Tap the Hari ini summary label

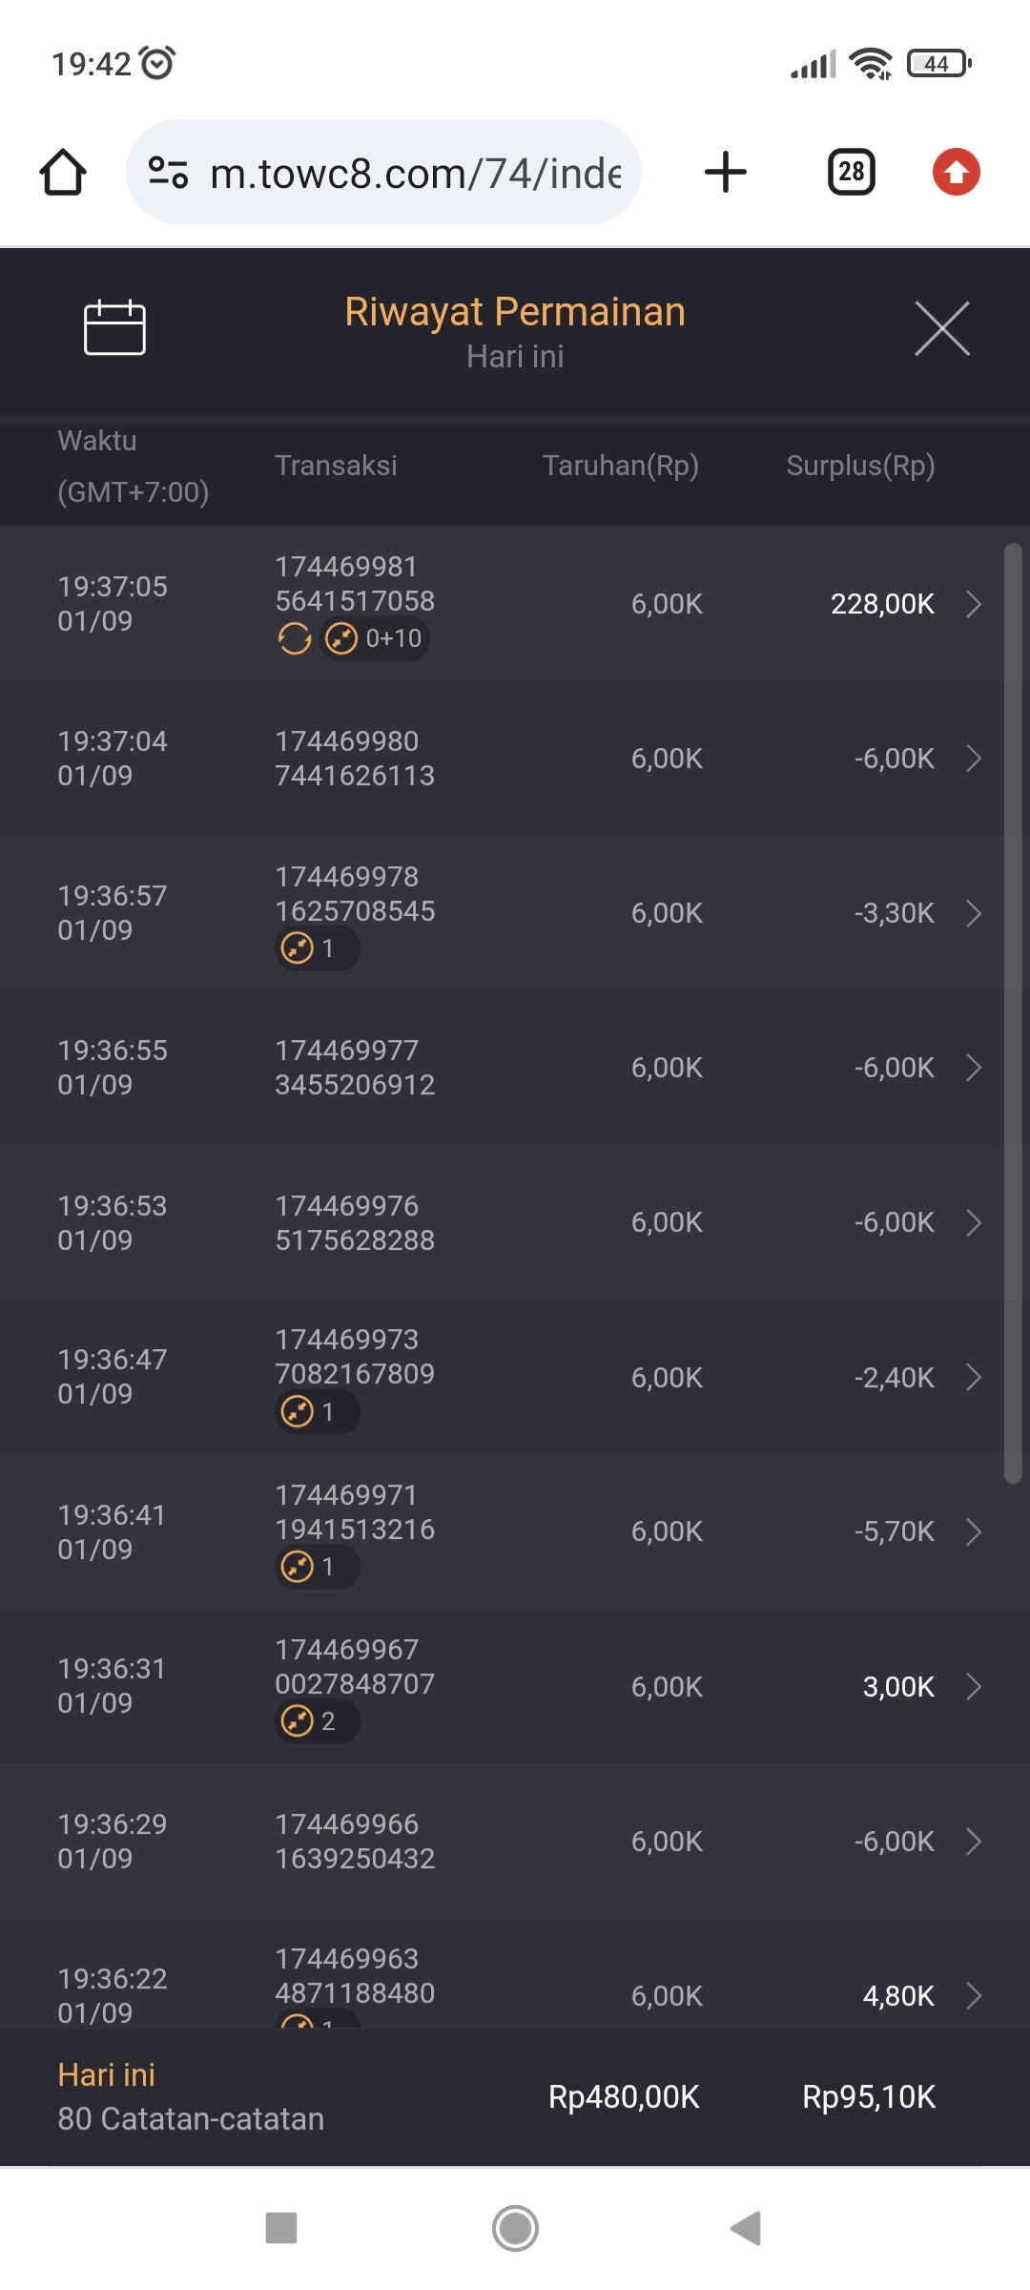pyautogui.click(x=106, y=2074)
